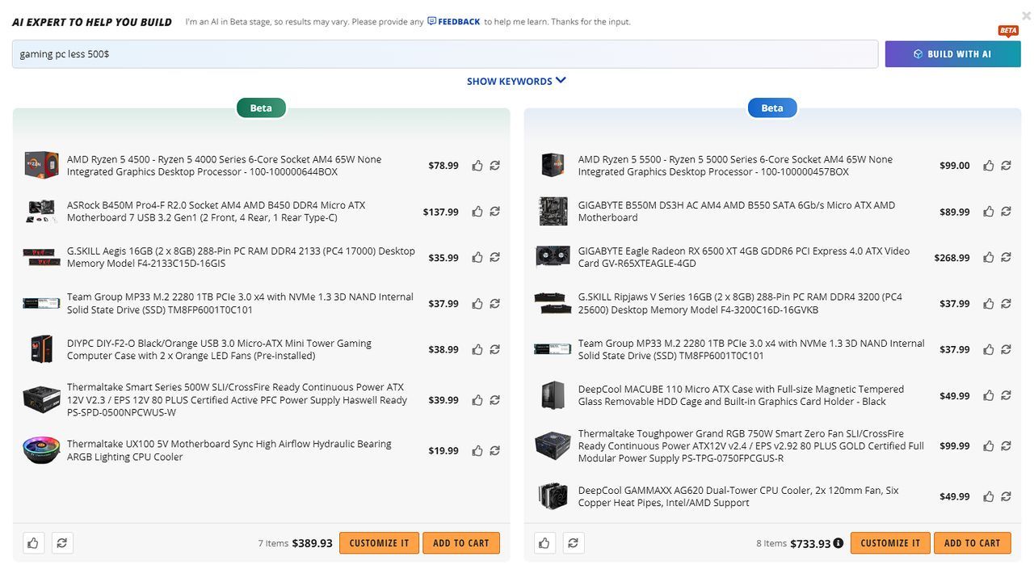Like the AMD Ryzen 5 5500 processor
1034x582 pixels.
(x=989, y=166)
